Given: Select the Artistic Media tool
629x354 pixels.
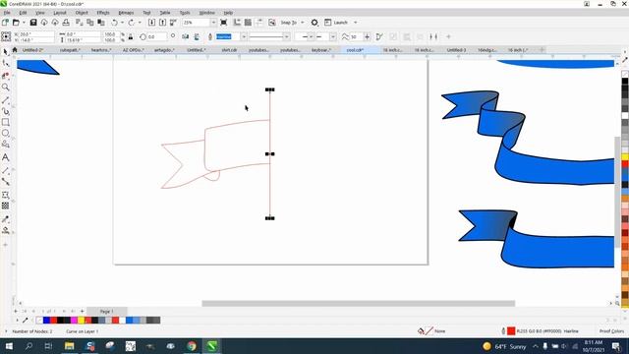Looking at the screenshot, I should pyautogui.click(x=5, y=111).
